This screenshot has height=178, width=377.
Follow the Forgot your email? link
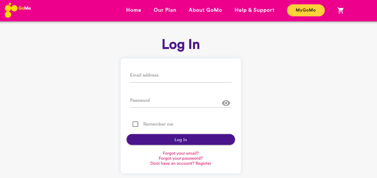(x=181, y=153)
